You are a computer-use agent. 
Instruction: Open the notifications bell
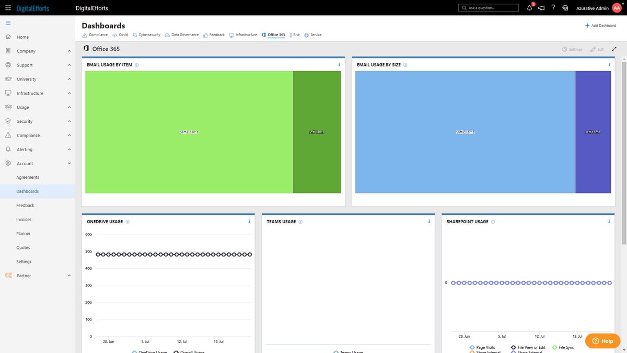coord(529,8)
